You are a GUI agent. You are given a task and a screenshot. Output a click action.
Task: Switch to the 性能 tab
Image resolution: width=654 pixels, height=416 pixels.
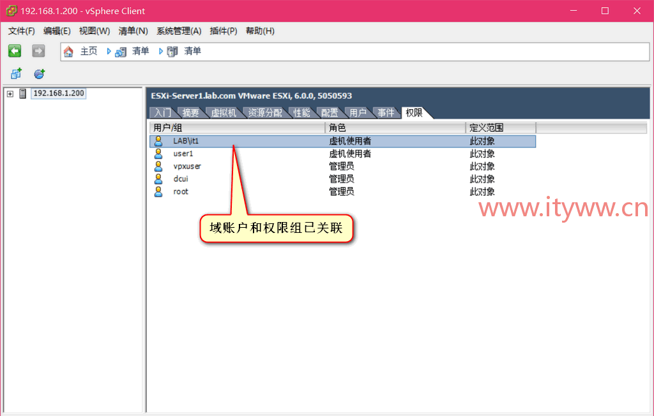(x=301, y=112)
